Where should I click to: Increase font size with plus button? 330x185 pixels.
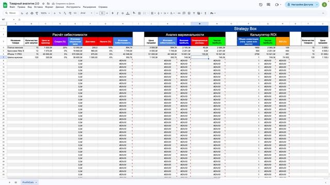tap(107, 13)
